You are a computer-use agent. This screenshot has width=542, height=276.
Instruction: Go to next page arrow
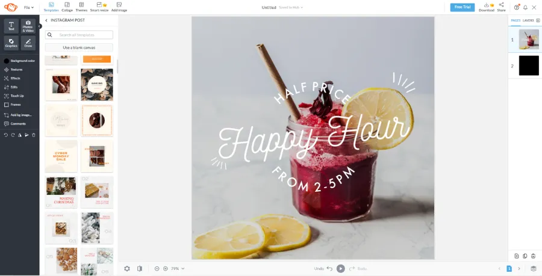[519, 268]
